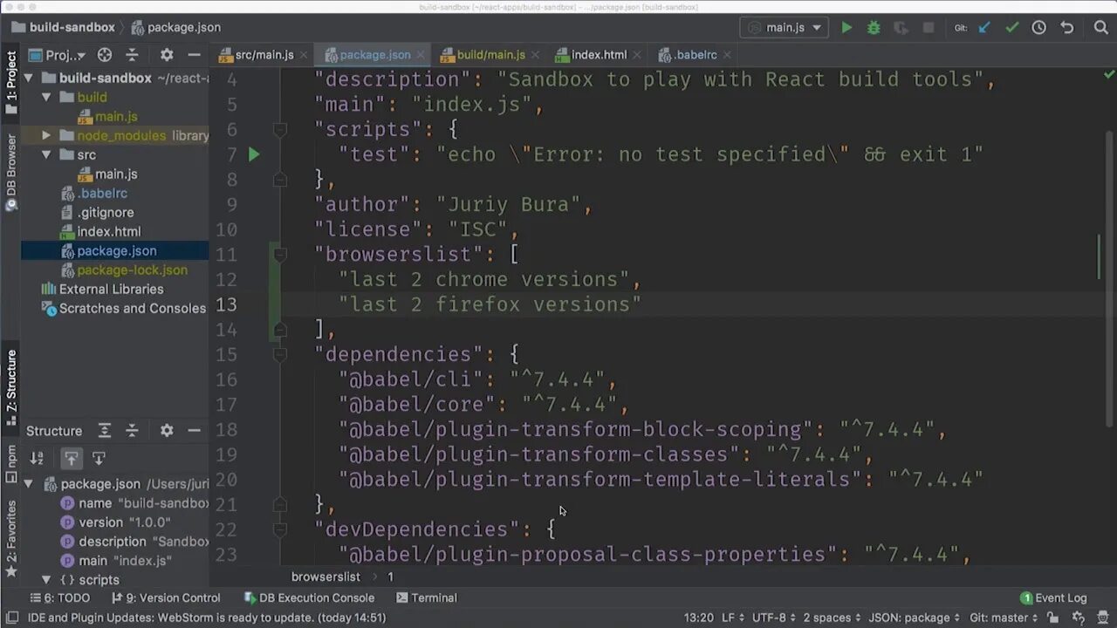Image resolution: width=1117 pixels, height=628 pixels.
Task: Click the browserslist breadcrumb
Action: [326, 577]
